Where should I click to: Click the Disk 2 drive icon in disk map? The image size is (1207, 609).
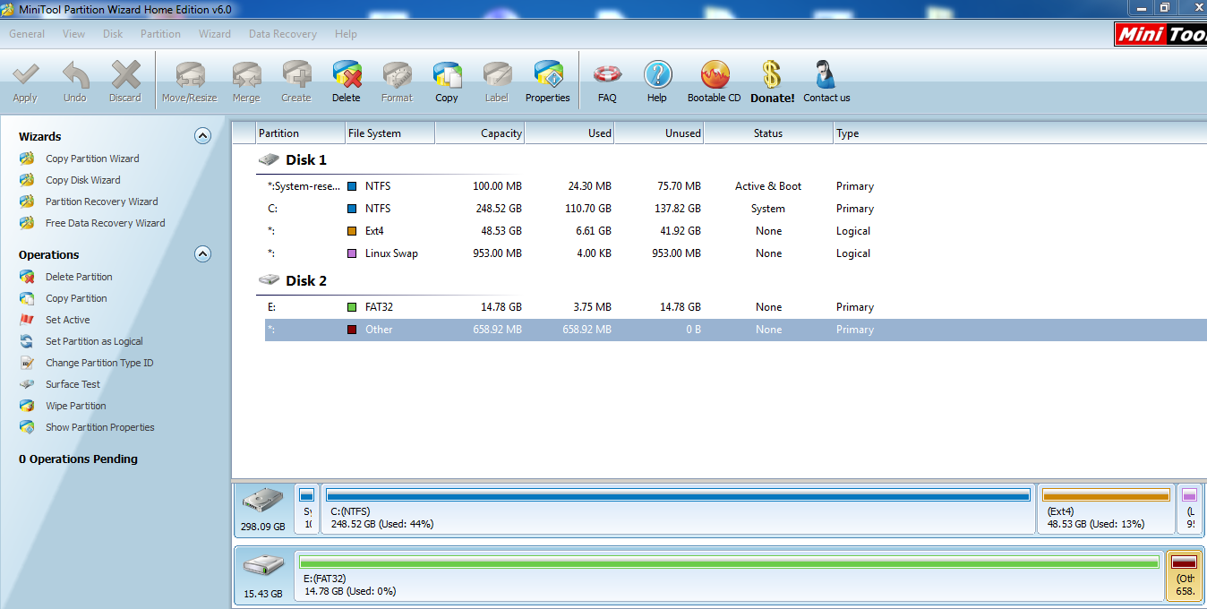coord(262,565)
